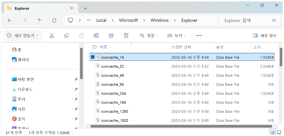
Task: Click the PC monitor icon in address bar
Action: point(70,20)
